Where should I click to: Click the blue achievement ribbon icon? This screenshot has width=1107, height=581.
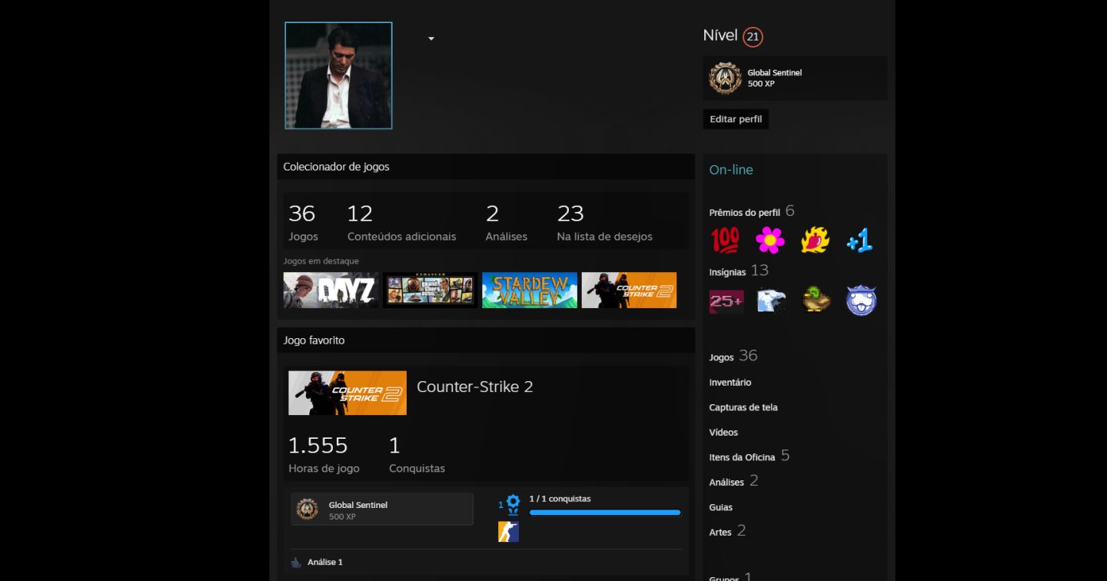[513, 505]
